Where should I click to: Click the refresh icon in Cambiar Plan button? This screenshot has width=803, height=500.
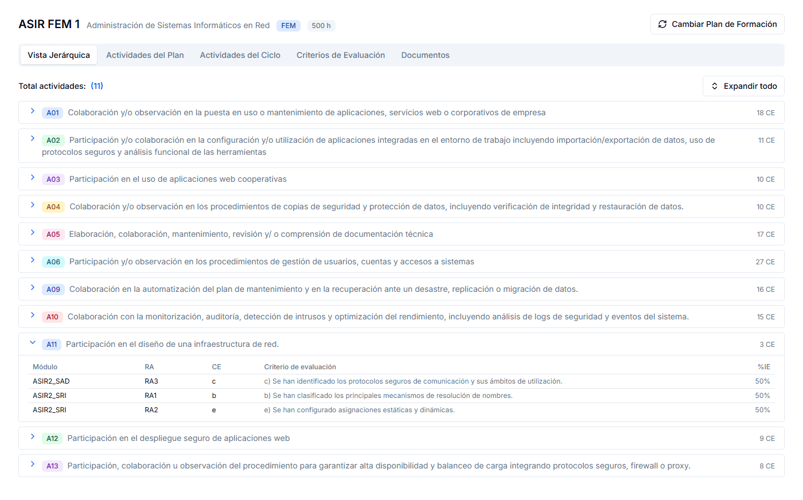coord(662,24)
